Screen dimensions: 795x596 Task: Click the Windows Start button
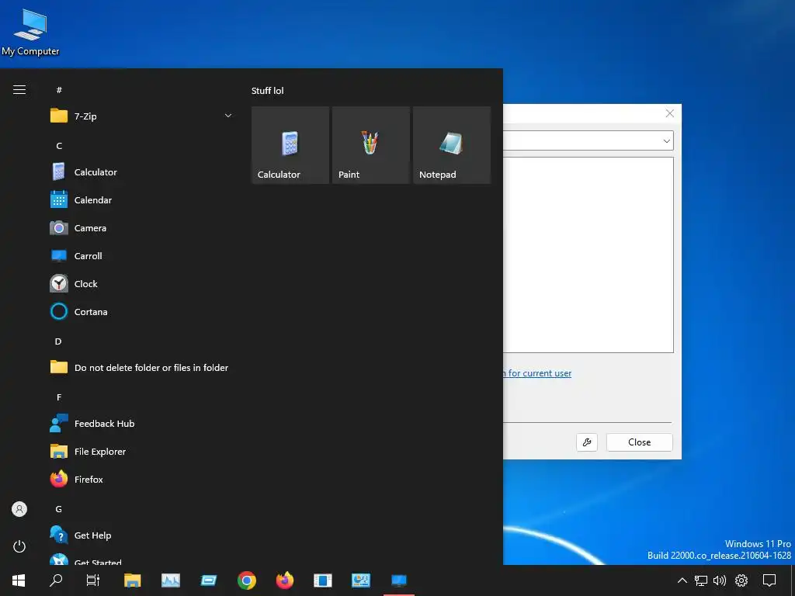19,580
